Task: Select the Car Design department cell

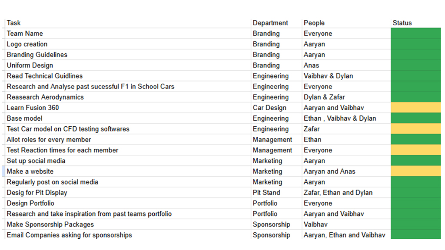Action: [276, 108]
